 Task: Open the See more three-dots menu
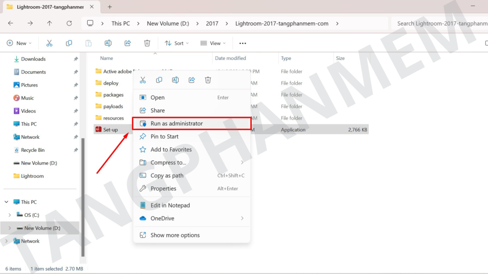(x=243, y=43)
